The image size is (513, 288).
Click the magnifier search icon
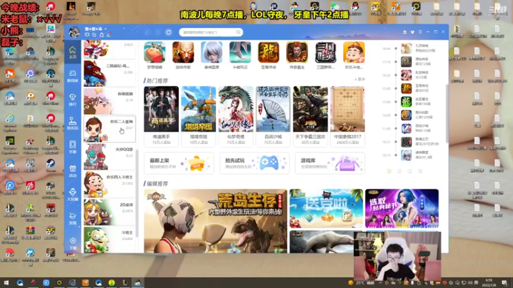point(238,33)
